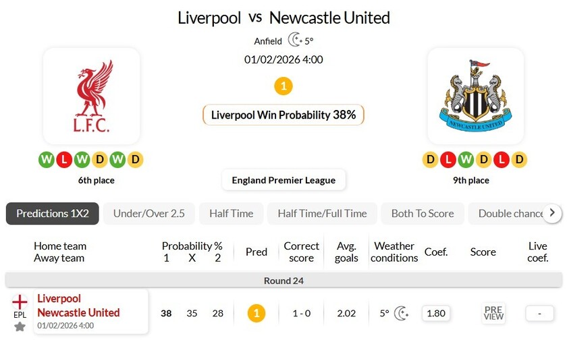567x342 pixels.
Task: Click the England flag EPL icon
Action: click(x=20, y=302)
